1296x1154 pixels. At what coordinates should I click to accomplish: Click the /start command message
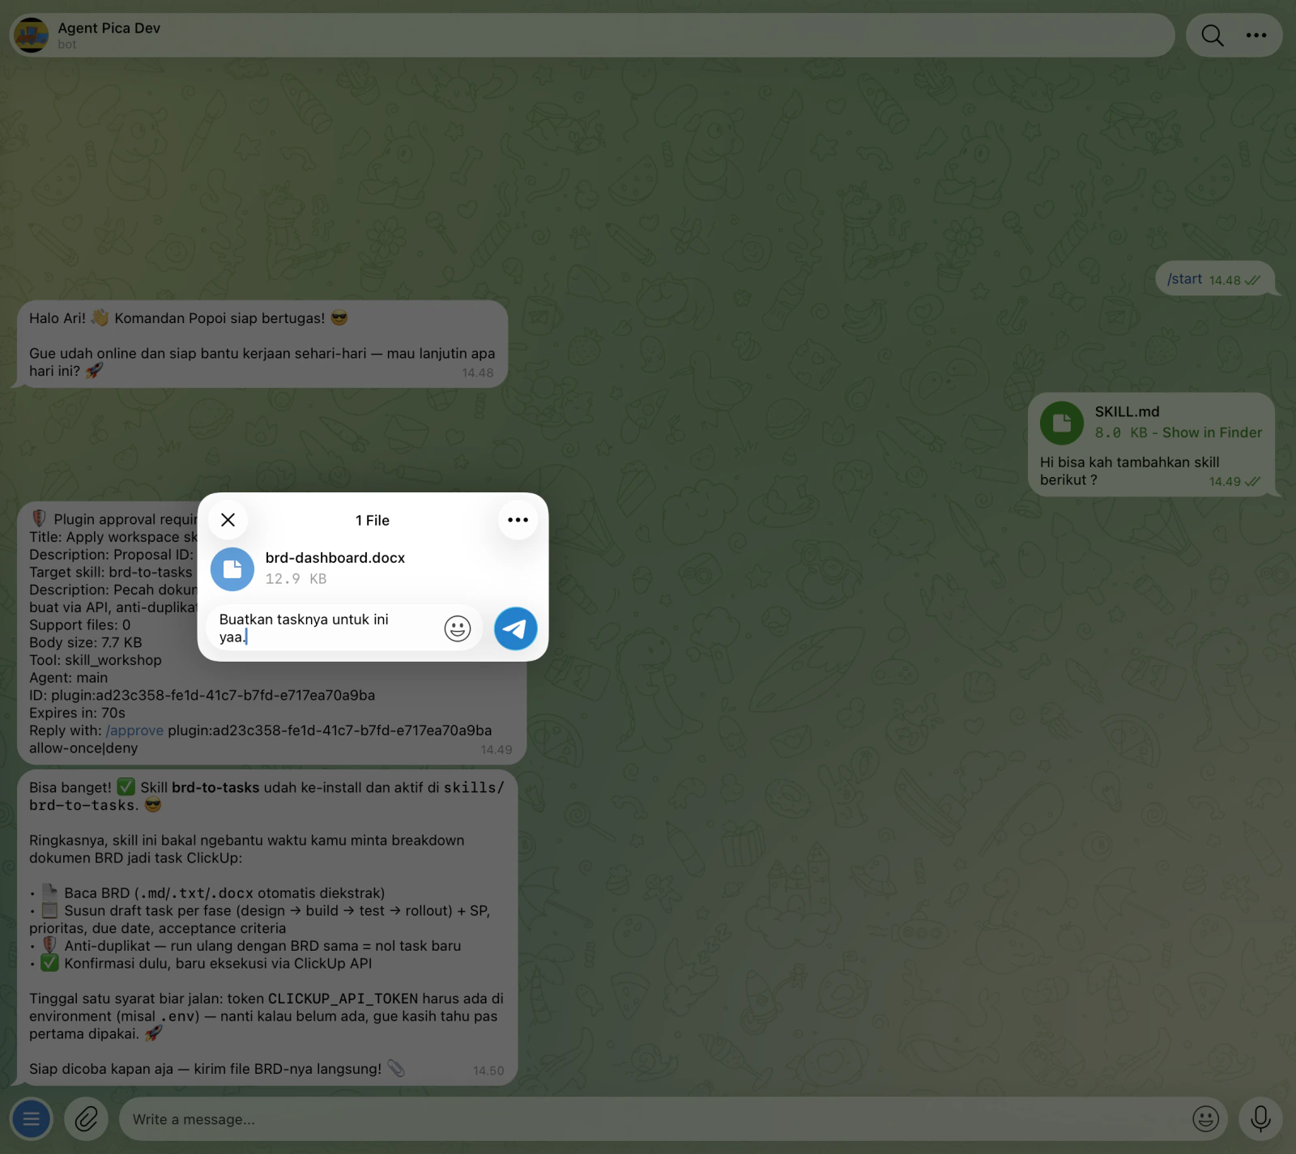tap(1184, 279)
